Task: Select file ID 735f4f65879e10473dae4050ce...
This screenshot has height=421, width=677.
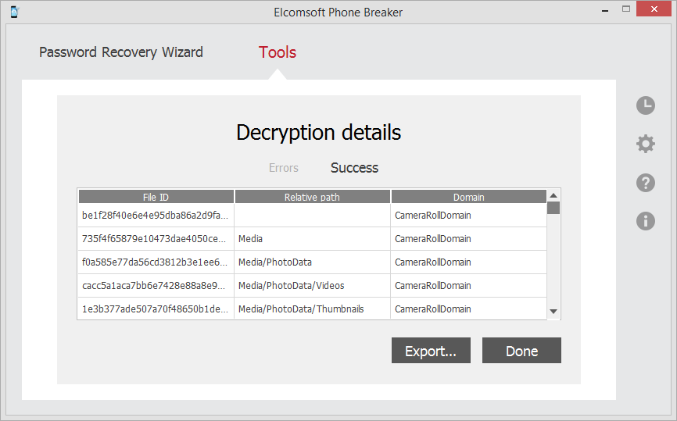Action: click(154, 238)
